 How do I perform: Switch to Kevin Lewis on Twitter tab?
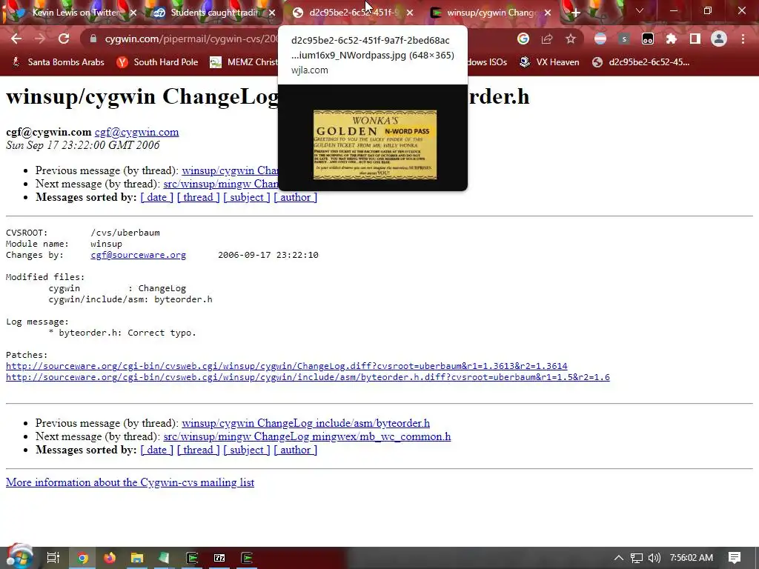(x=75, y=13)
